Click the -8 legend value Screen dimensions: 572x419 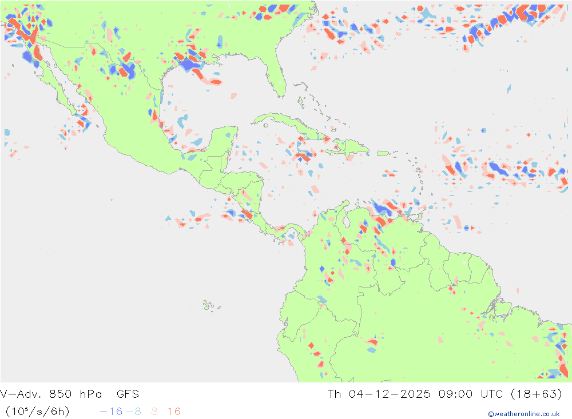click(x=133, y=412)
